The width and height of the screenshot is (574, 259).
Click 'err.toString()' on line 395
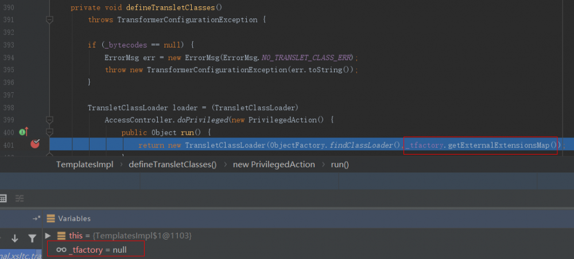320,70
